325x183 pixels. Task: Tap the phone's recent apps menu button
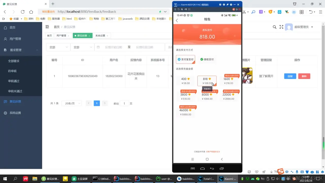192,159
